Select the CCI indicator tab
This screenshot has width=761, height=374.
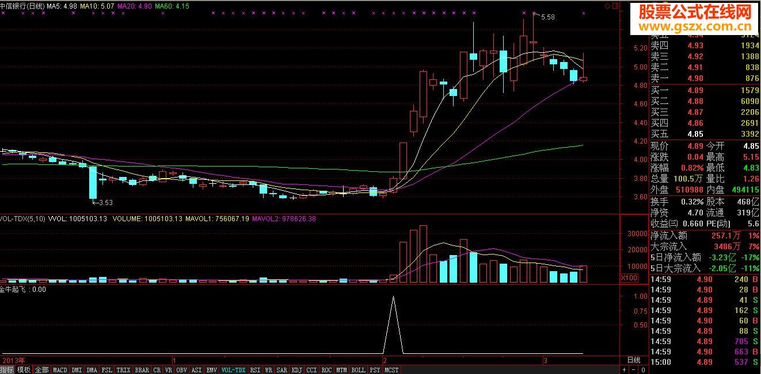point(312,370)
